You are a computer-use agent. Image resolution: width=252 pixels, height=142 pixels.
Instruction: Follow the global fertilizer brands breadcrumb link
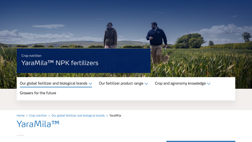[78, 116]
